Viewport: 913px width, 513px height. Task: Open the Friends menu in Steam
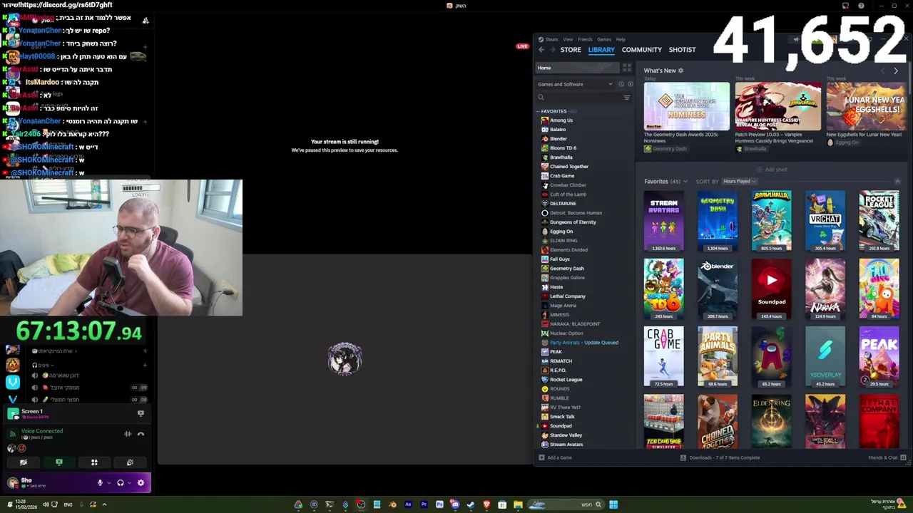[585, 40]
